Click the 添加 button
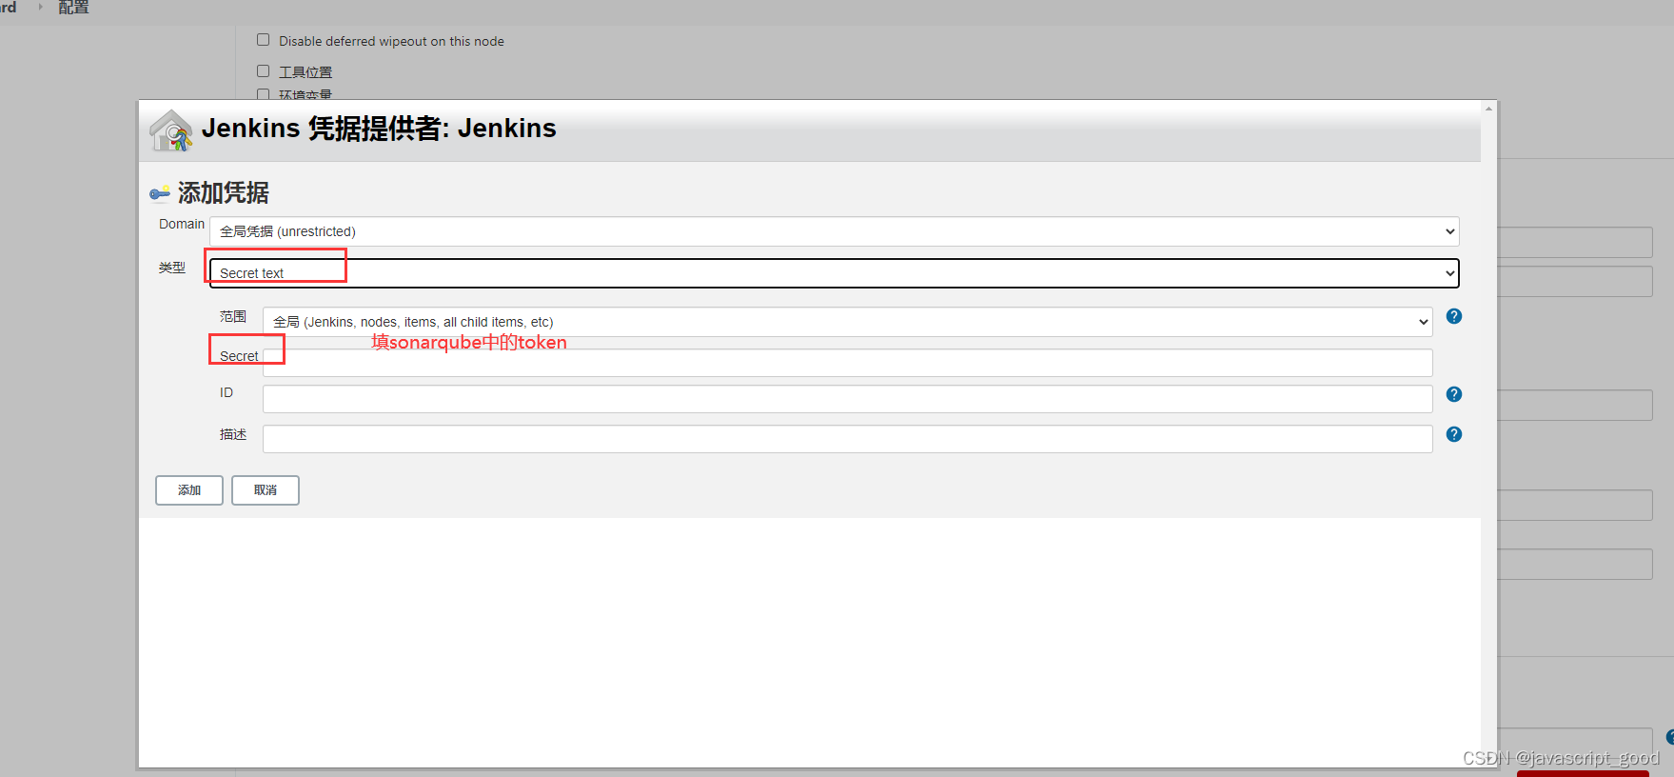The height and width of the screenshot is (777, 1674). (189, 490)
